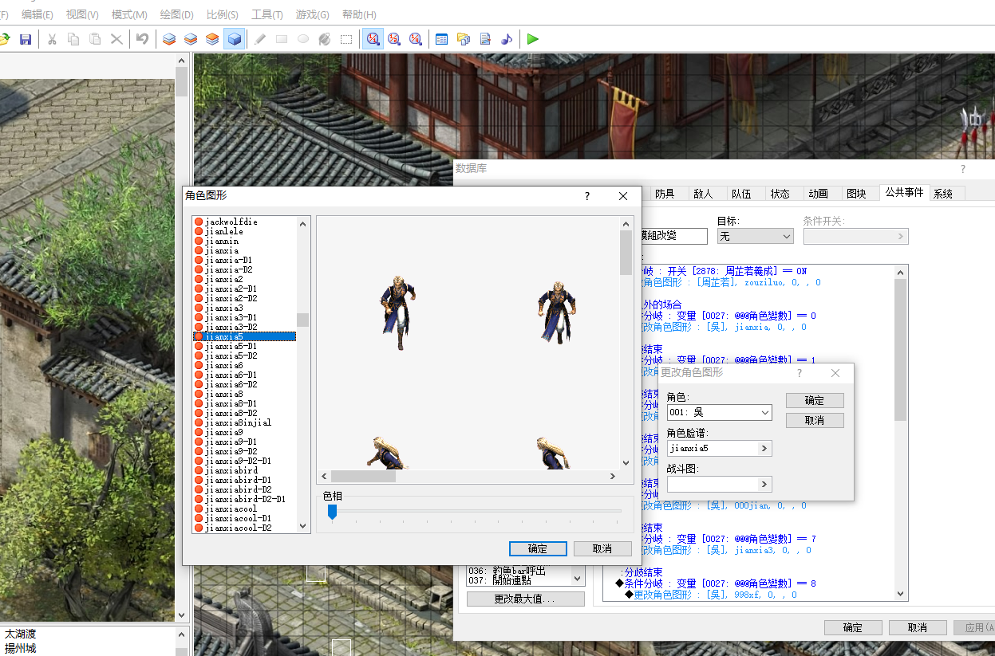Select the 揚州城 map in the map list

[20, 648]
